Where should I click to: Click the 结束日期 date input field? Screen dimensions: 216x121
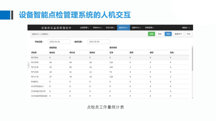(99, 42)
